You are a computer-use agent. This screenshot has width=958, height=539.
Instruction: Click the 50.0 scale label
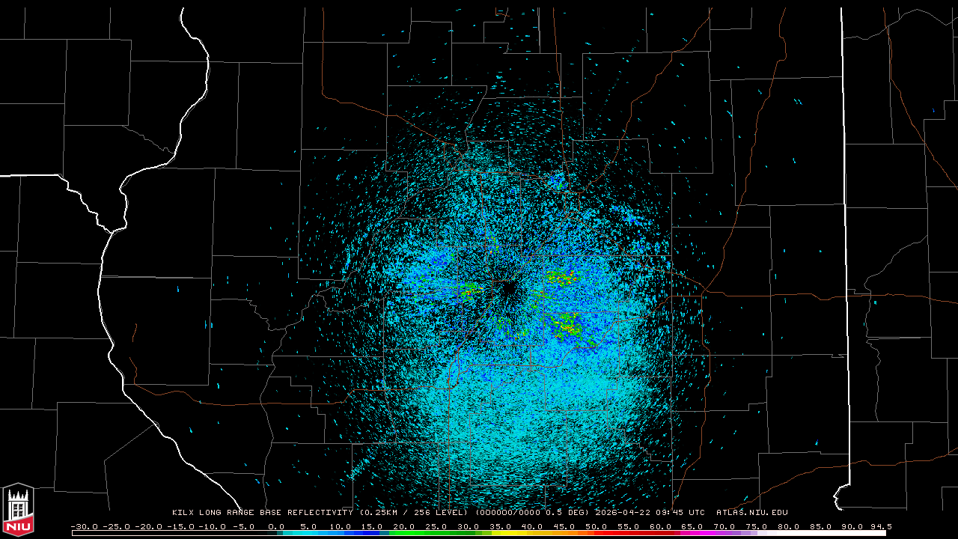pos(597,526)
